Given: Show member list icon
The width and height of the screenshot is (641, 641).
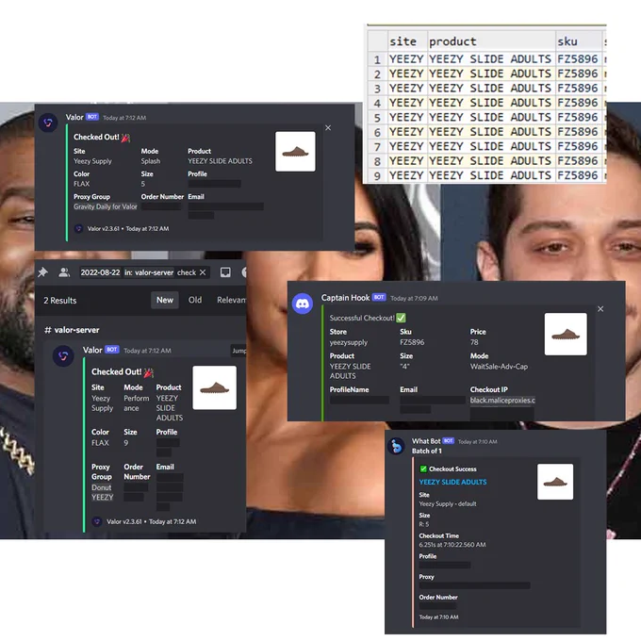Looking at the screenshot, I should [64, 272].
